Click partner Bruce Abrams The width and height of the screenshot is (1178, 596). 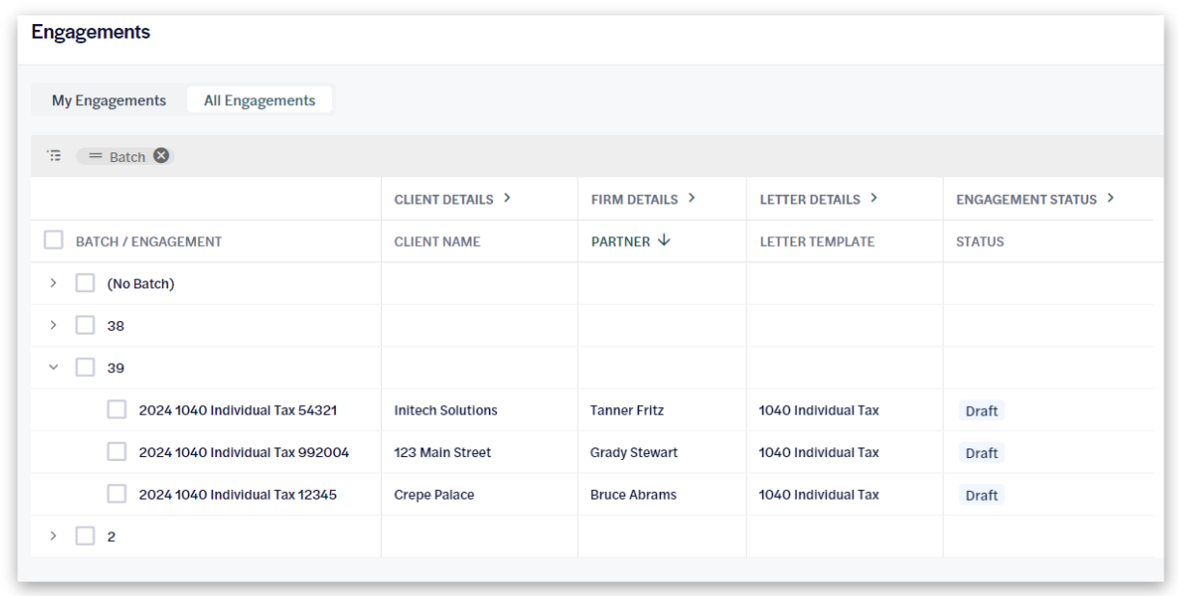pyautogui.click(x=634, y=495)
